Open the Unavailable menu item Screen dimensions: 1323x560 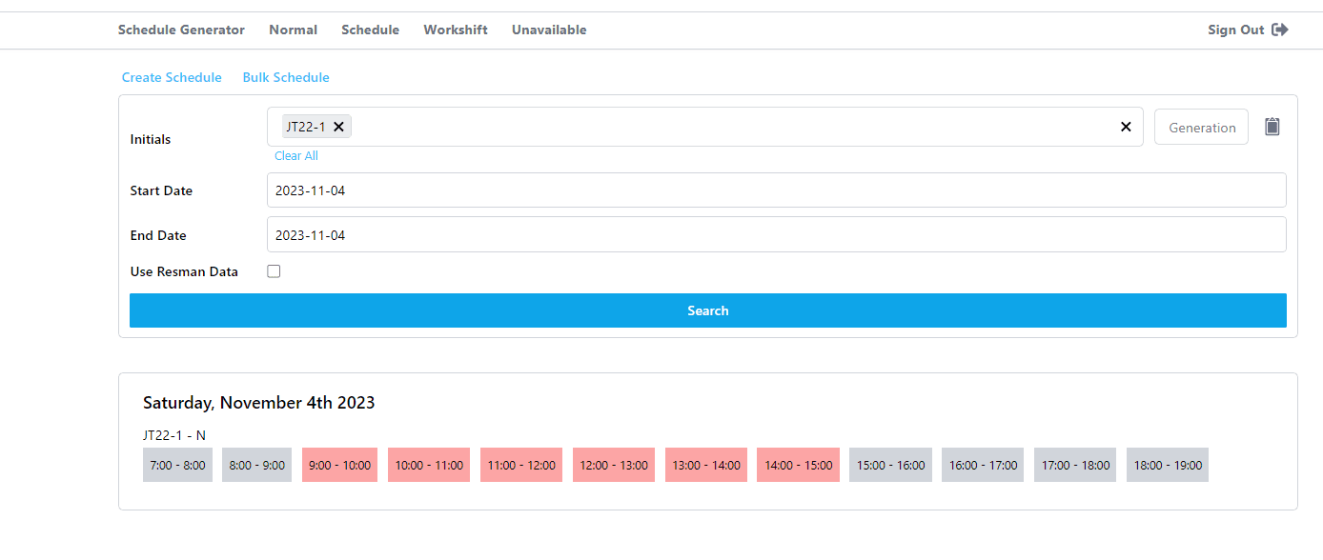[x=549, y=30]
